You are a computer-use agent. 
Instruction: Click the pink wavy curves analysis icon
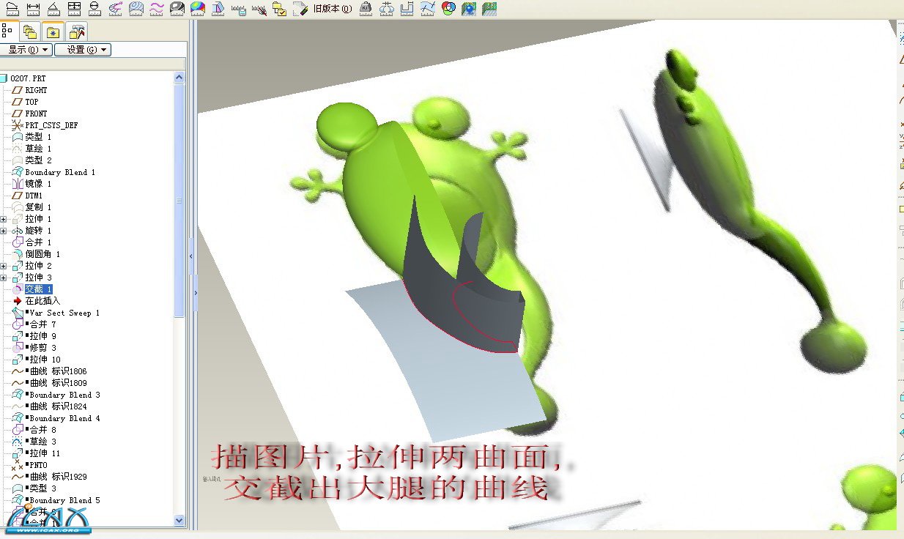pos(156,9)
